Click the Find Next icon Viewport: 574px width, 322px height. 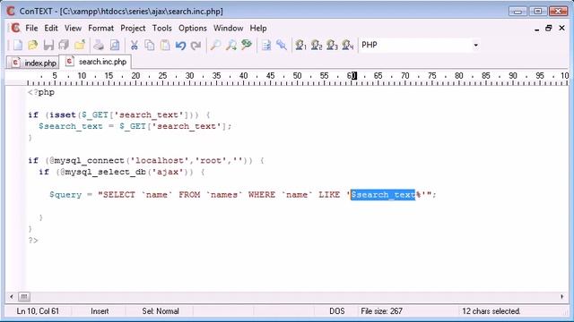(231, 46)
